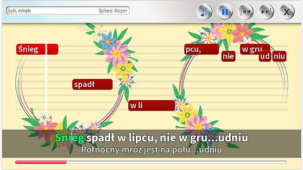This screenshot has width=303, height=170.
Task: Click the song title field "było, minęło"
Action: (19, 11)
